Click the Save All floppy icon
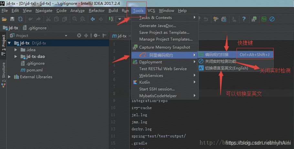This screenshot has width=294, height=149. (12, 19)
